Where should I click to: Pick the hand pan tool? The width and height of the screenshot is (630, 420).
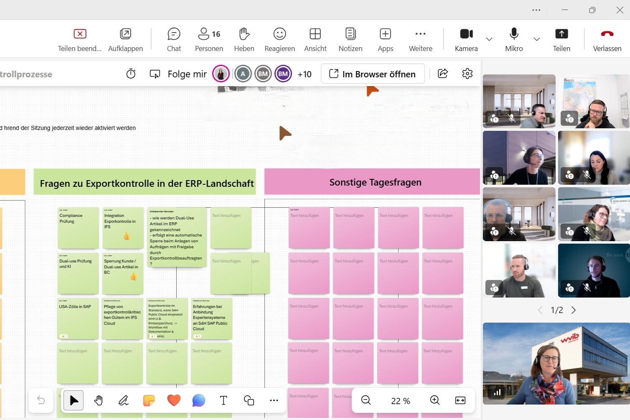pos(98,400)
